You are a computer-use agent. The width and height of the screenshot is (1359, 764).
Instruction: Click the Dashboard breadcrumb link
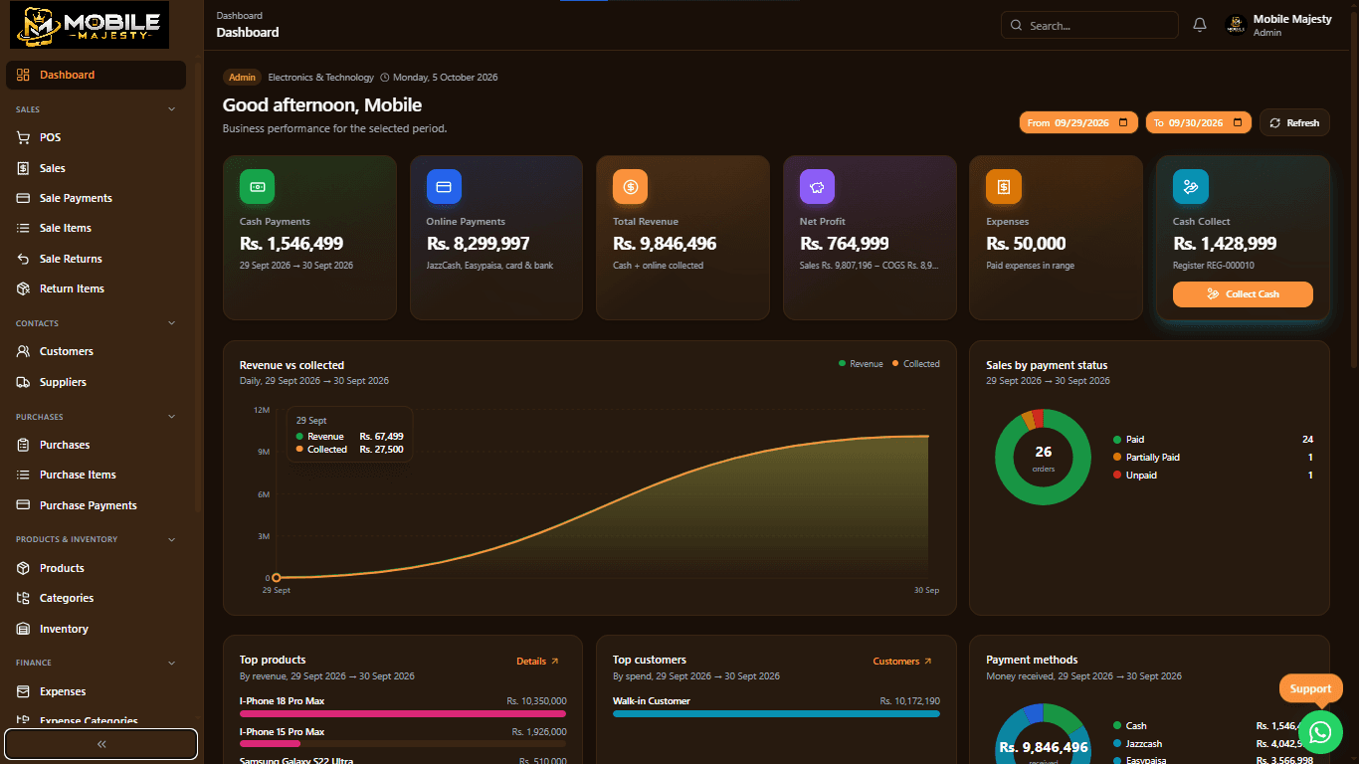click(x=239, y=15)
